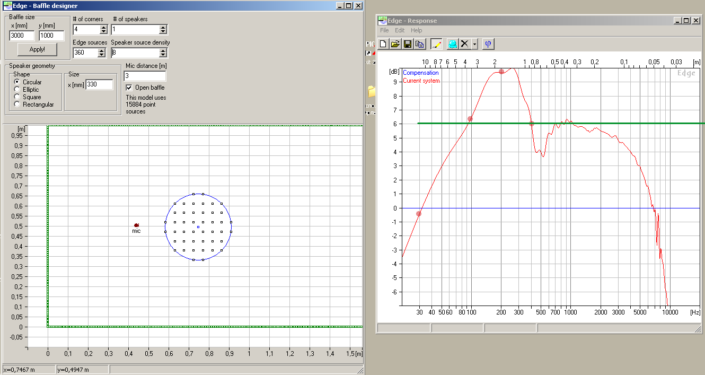Click the New file icon in Response toolbar
The height and width of the screenshot is (375, 705).
(x=383, y=44)
